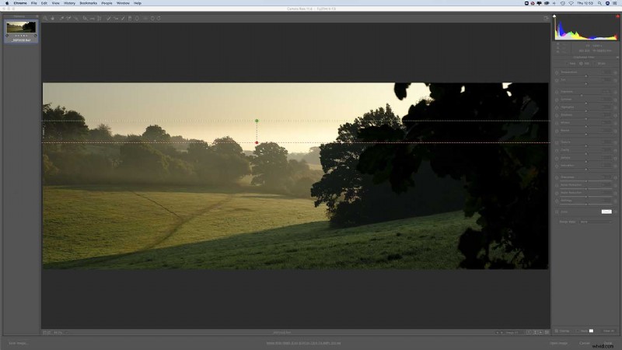Select the Brush radio button
The image size is (622, 350).
click(x=595, y=64)
